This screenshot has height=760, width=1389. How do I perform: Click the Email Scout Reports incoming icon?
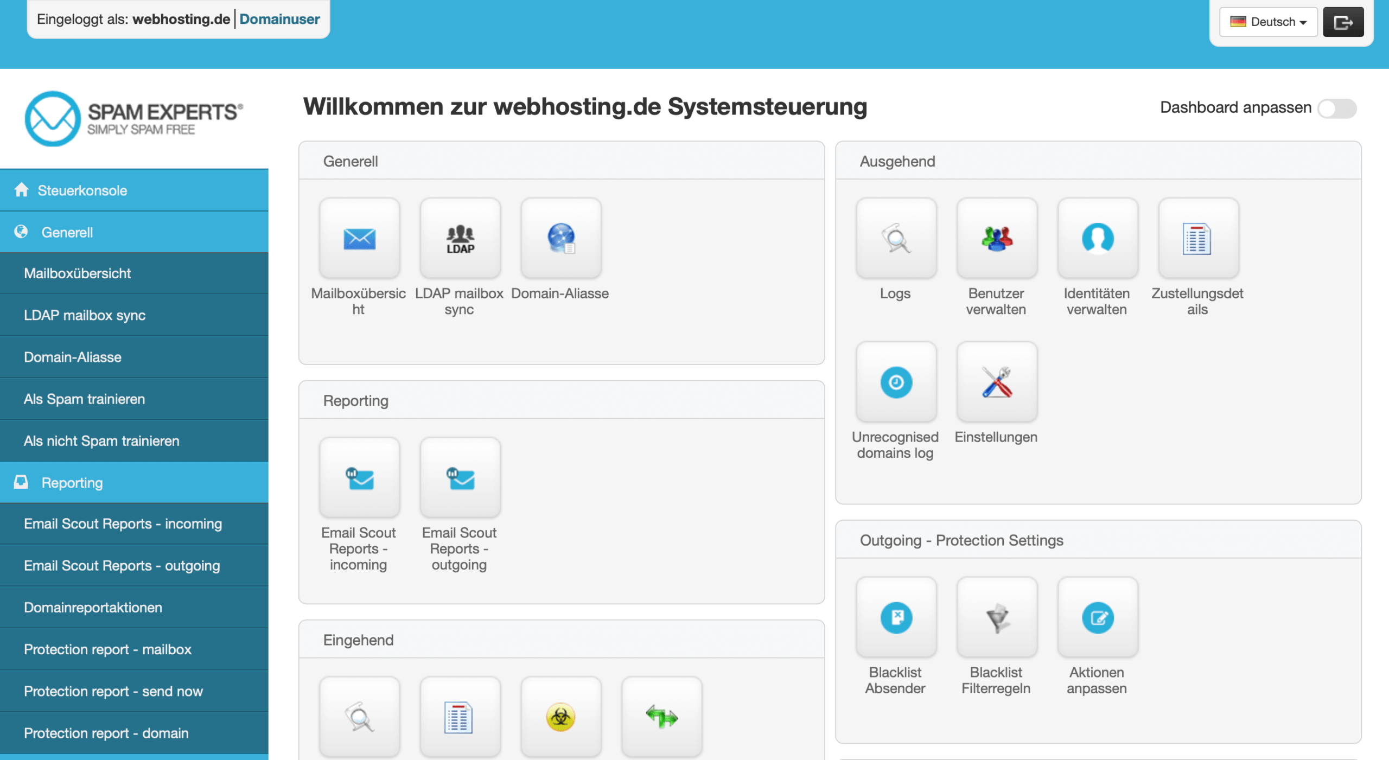pyautogui.click(x=359, y=478)
